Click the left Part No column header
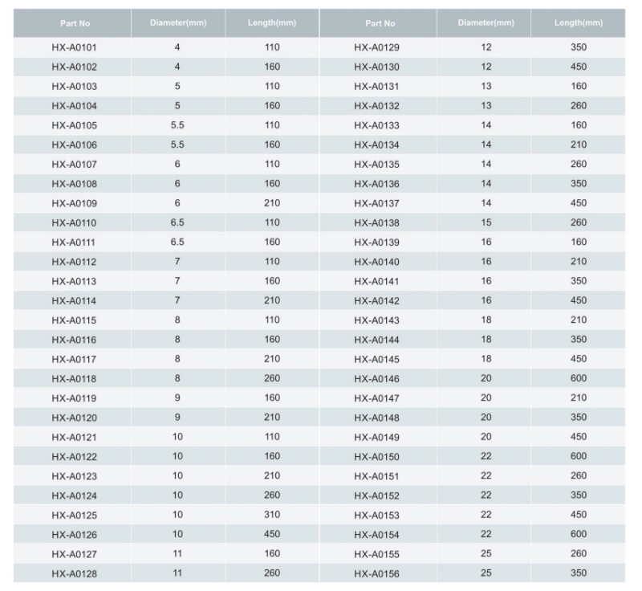 (x=75, y=23)
